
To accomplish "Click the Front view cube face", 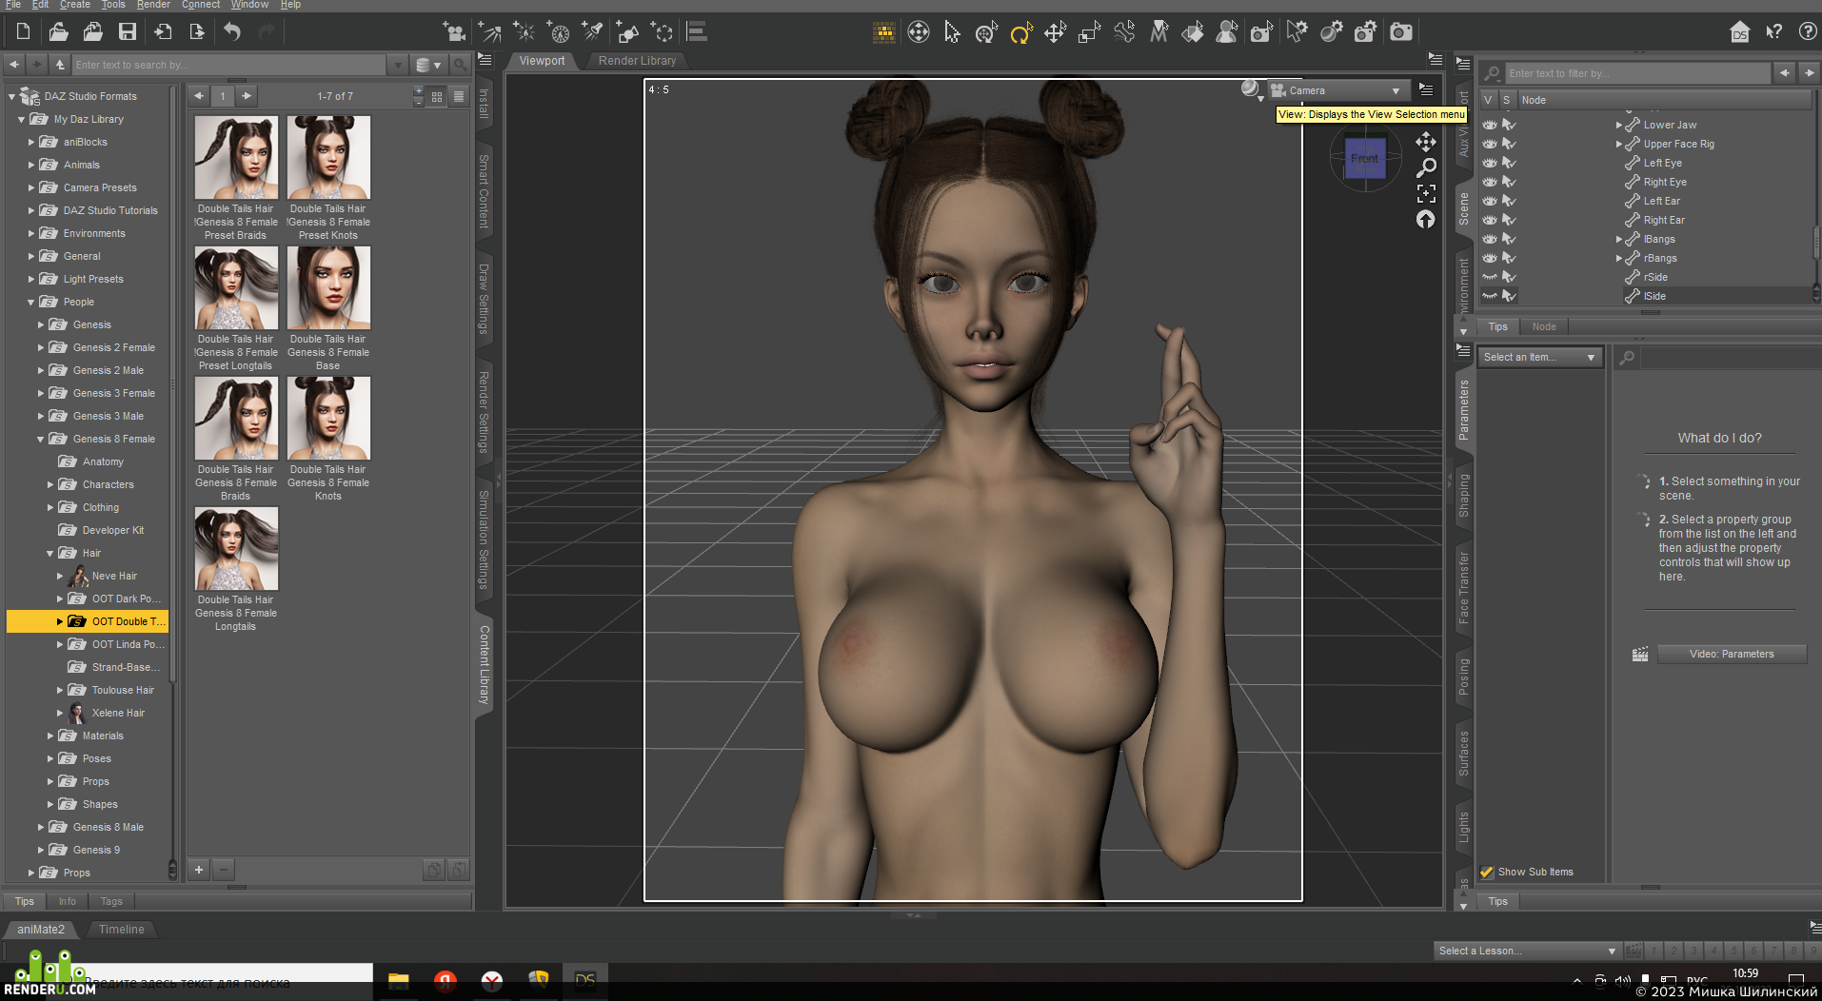I will [1364, 158].
